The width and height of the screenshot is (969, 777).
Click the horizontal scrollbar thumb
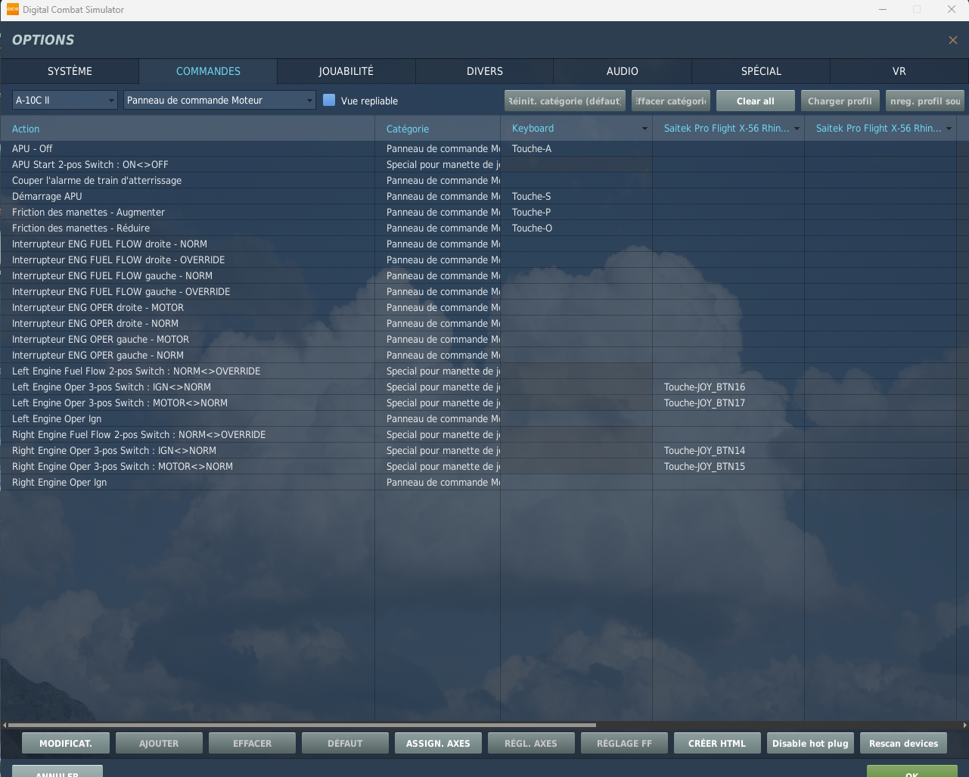[303, 725]
